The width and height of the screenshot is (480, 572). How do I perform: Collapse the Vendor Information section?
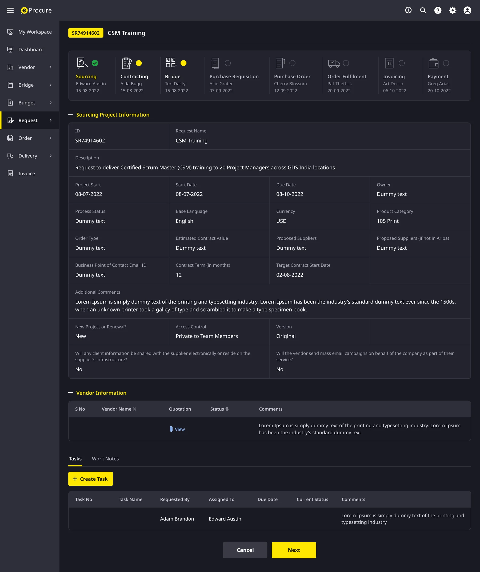tap(70, 393)
